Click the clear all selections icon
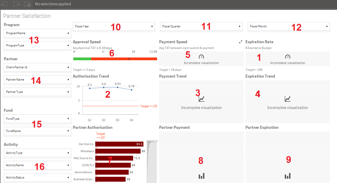The image size is (337, 183). [x=28, y=4]
